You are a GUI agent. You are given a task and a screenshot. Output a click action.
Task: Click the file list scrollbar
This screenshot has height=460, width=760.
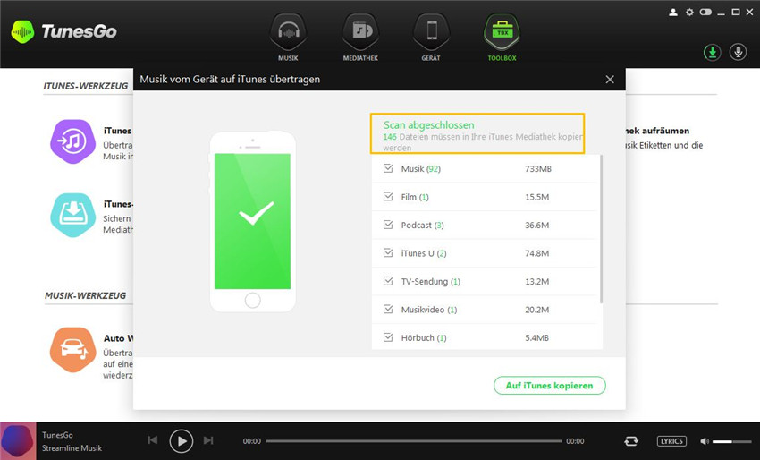coord(602,229)
